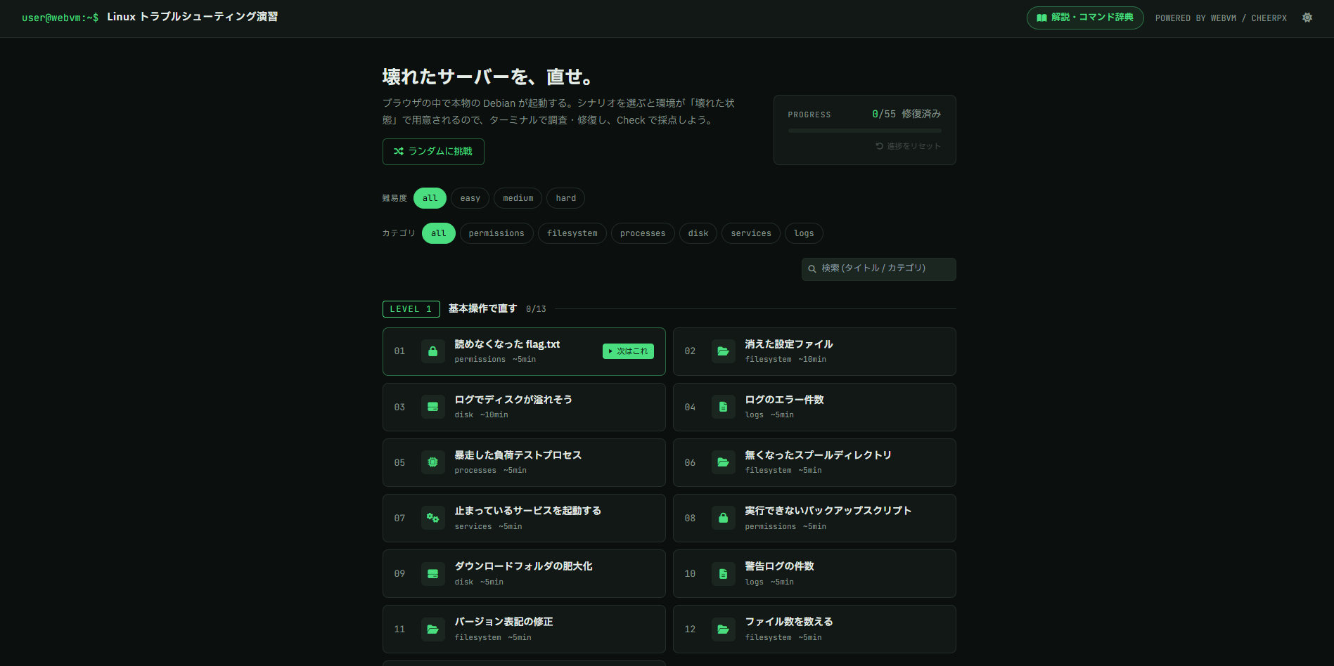Click the lock icon of 読めなくなった flag.txt
The height and width of the screenshot is (666, 1334).
[433, 351]
